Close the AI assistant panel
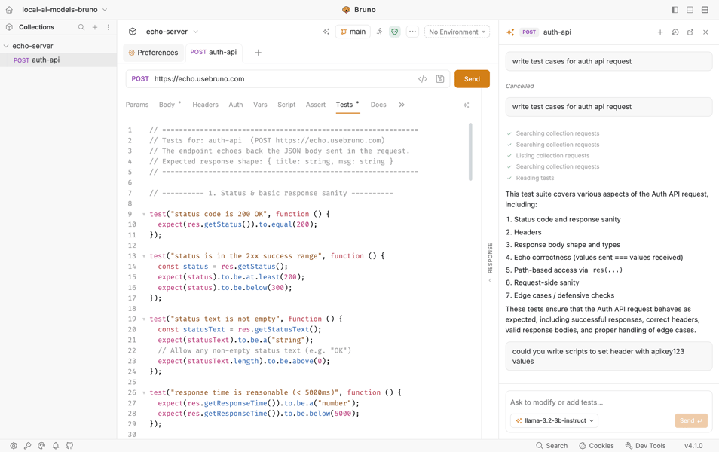The width and height of the screenshot is (719, 452). point(705,32)
